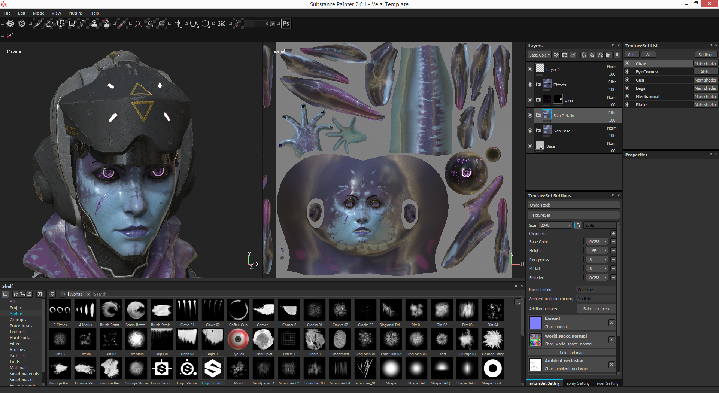The height and width of the screenshot is (393, 719).
Task: Select the Eraser tool
Action: coord(49,24)
